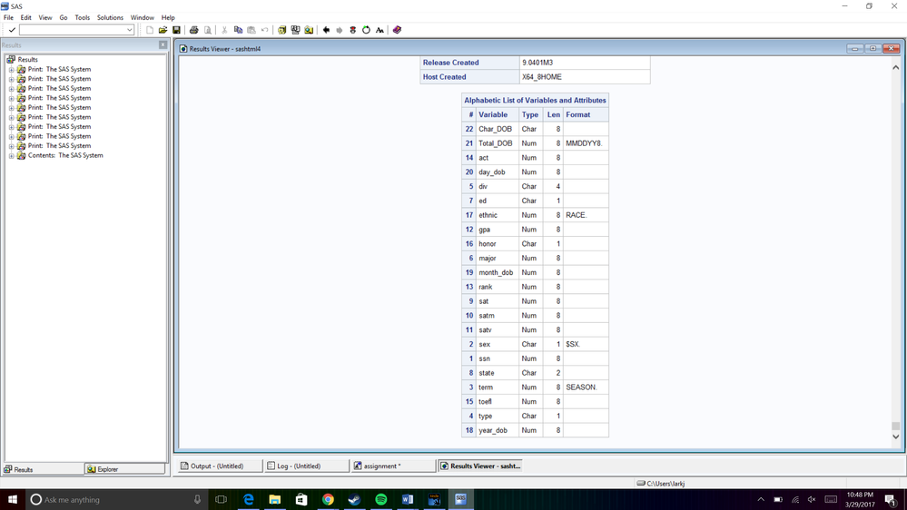Open the Solutions menu
The image size is (907, 510).
110,17
